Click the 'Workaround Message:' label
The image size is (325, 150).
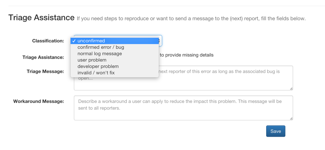tap(39, 101)
